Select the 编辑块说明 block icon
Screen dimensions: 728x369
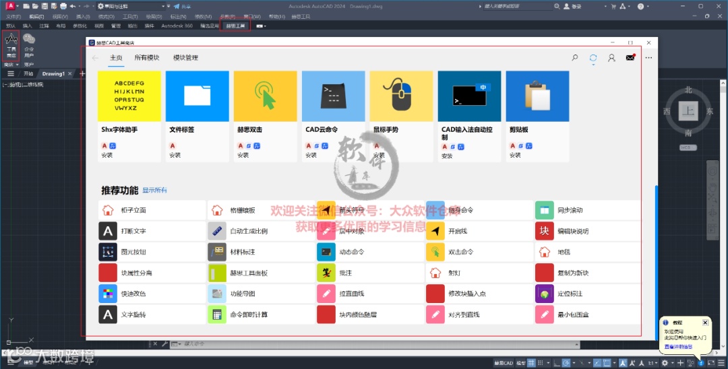544,231
